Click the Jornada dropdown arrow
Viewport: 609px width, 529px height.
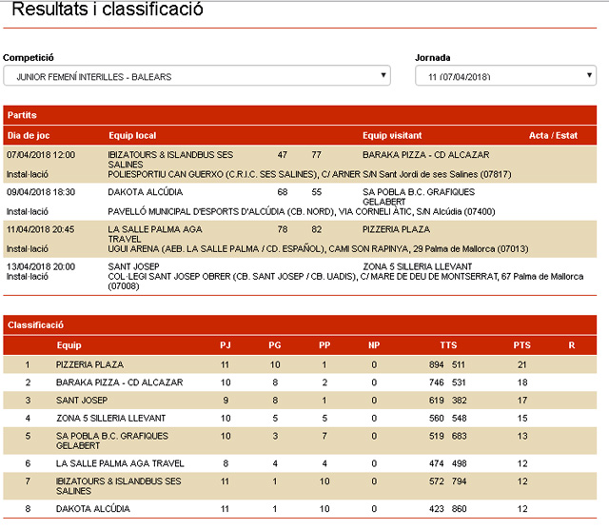589,76
